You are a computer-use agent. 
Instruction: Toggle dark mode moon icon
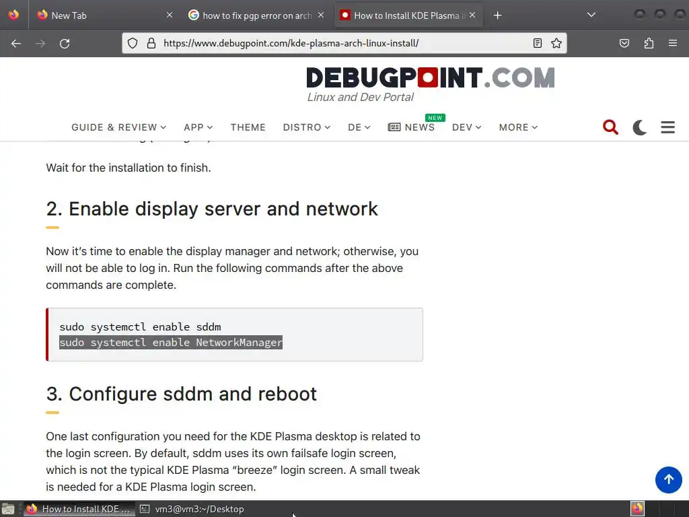pyautogui.click(x=639, y=127)
